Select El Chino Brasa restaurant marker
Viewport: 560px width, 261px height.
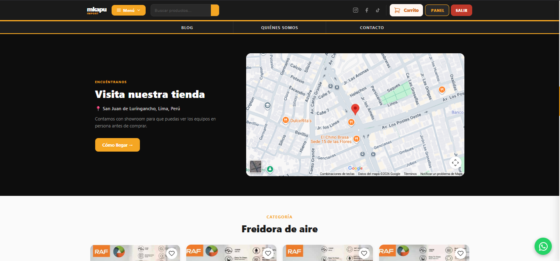click(357, 139)
